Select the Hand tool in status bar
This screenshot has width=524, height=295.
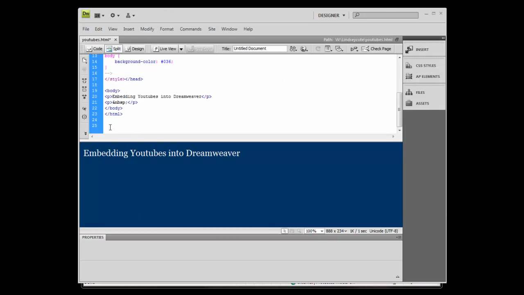(x=292, y=231)
